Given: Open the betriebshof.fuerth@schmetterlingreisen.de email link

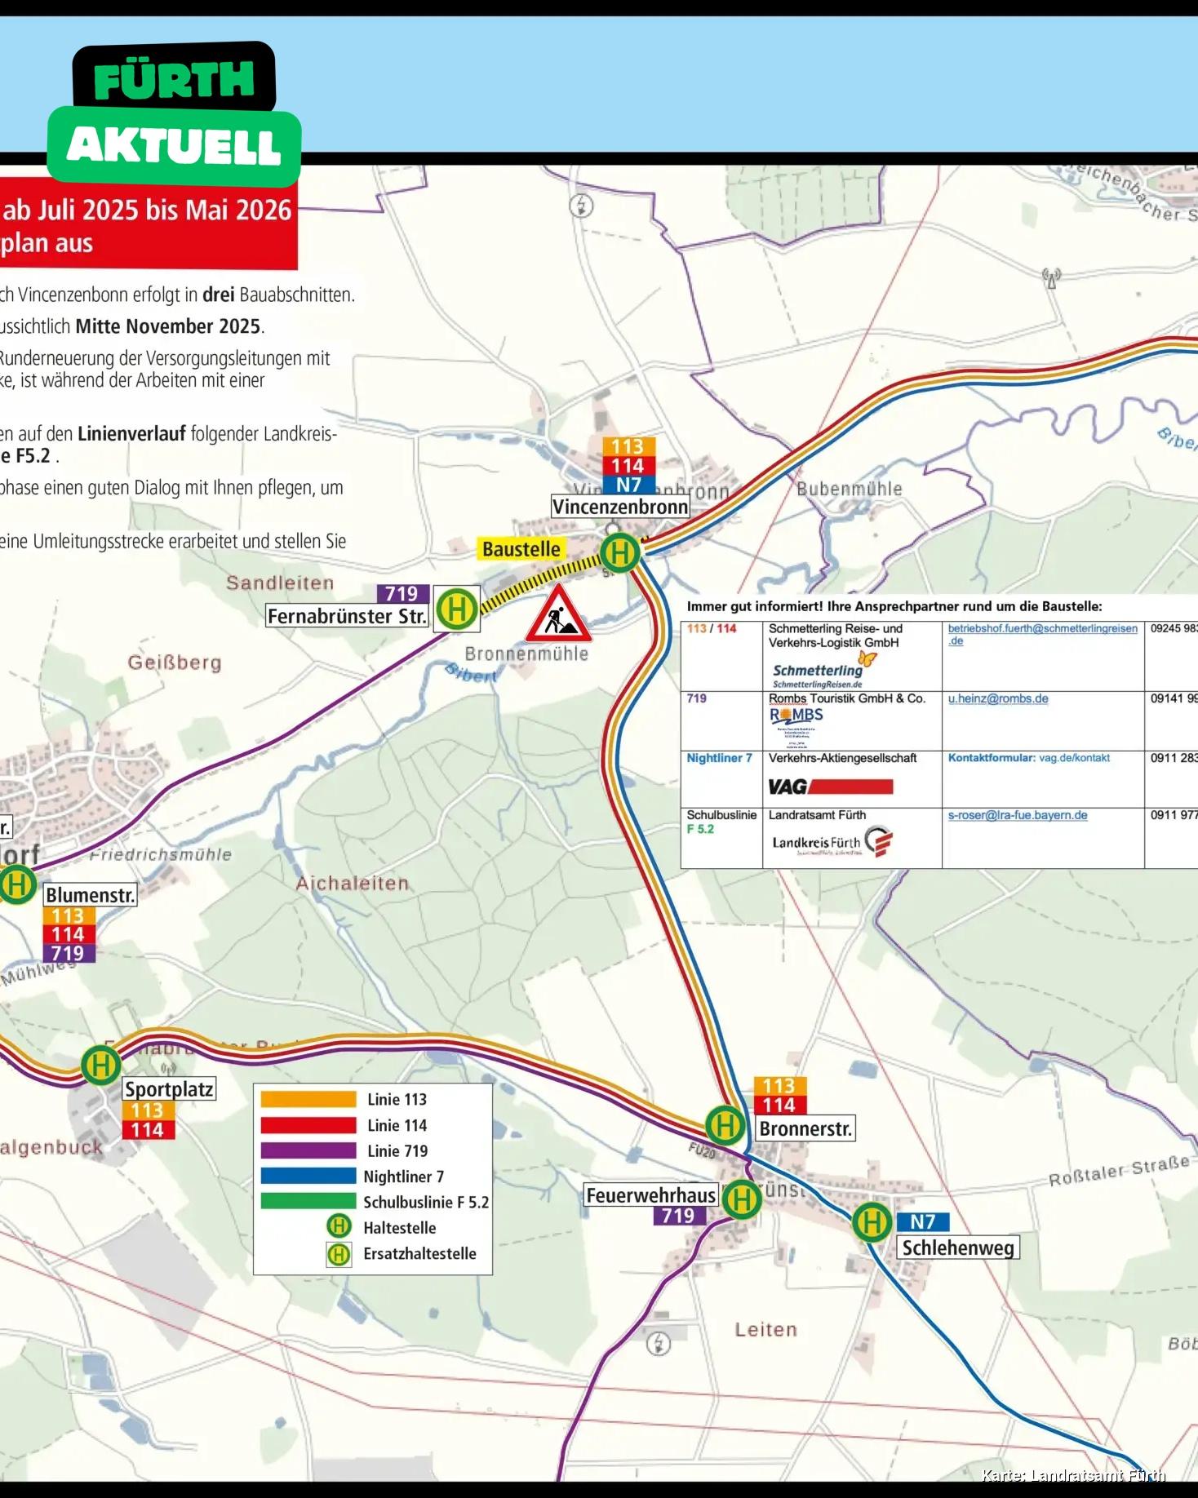Looking at the screenshot, I should [1042, 635].
